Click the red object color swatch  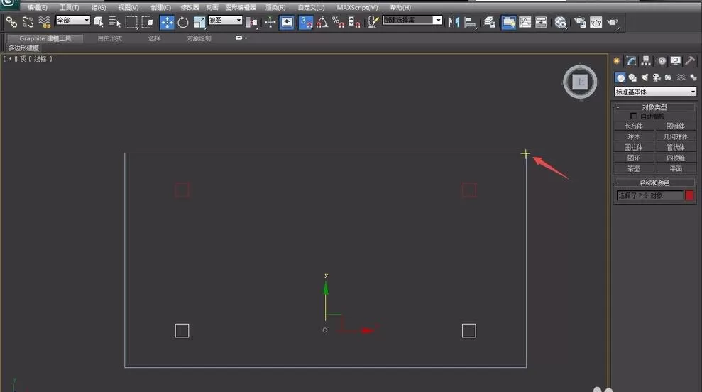(x=689, y=195)
